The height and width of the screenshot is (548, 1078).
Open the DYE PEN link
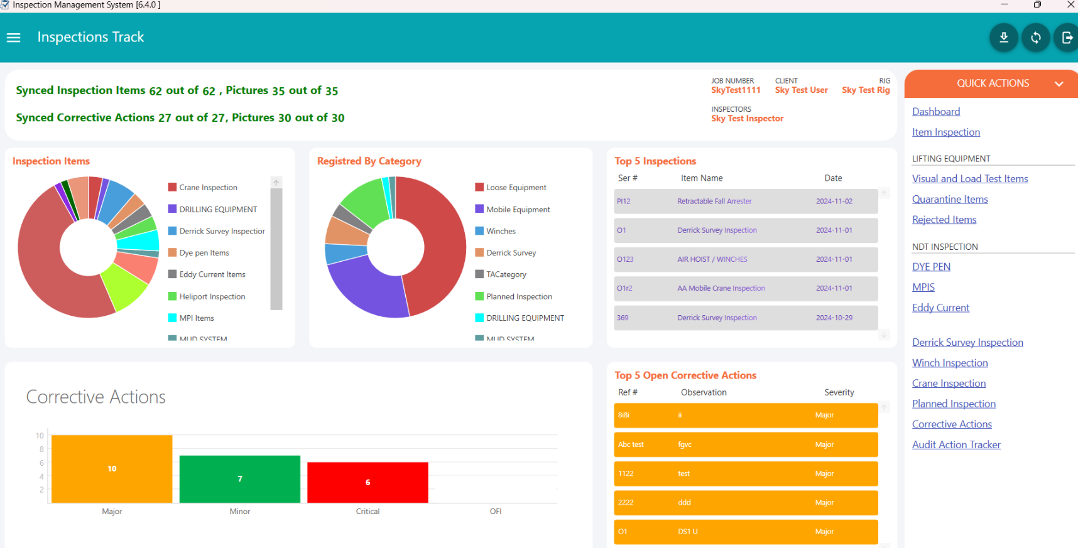(931, 267)
